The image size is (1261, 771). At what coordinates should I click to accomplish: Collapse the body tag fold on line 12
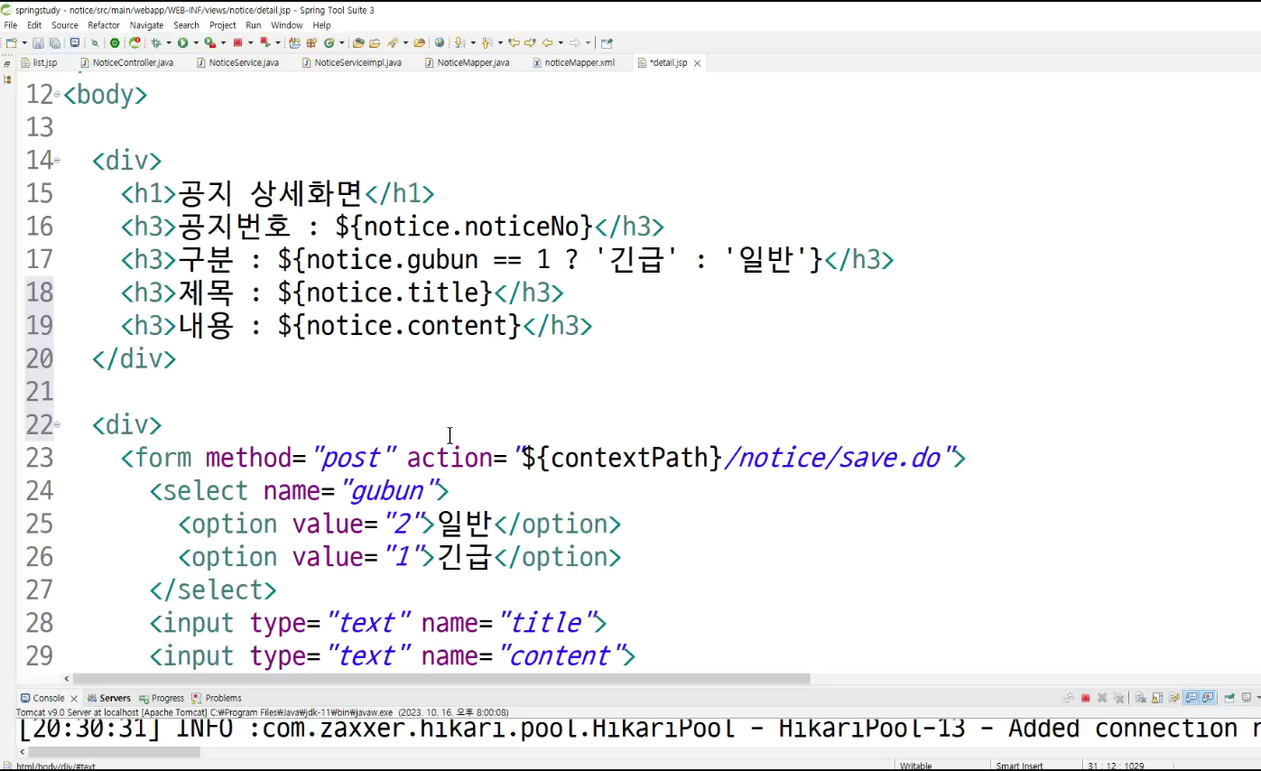click(x=57, y=94)
